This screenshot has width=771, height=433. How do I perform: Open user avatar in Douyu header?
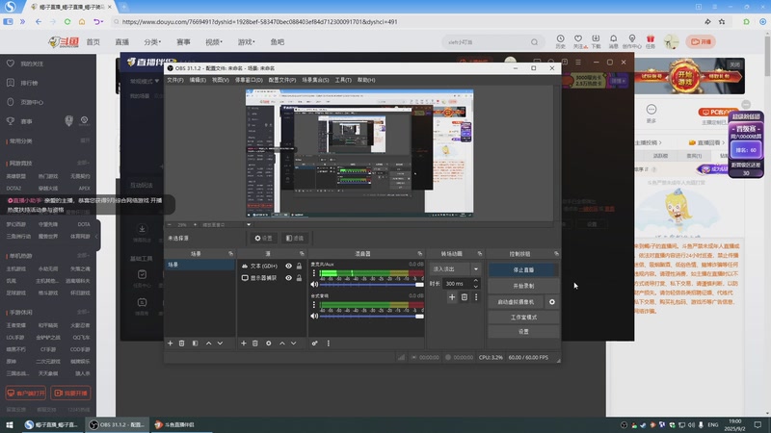tap(671, 41)
